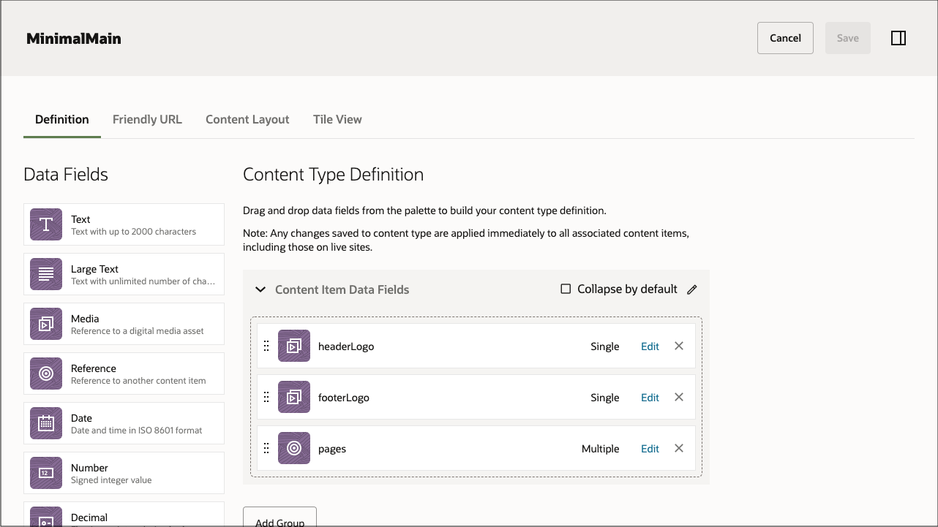
Task: Click the pencil edit icon beside Collapse by default
Action: pyautogui.click(x=692, y=289)
